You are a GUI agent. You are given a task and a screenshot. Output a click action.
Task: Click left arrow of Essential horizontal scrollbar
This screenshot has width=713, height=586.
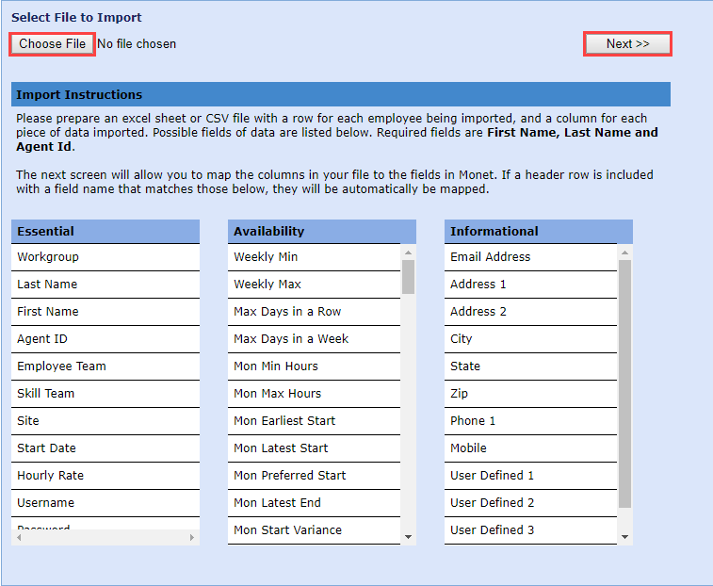click(x=18, y=537)
